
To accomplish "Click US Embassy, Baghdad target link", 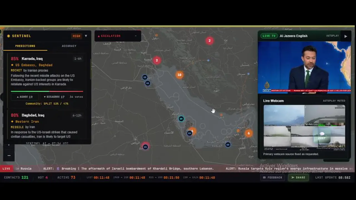I will coord(34,65).
